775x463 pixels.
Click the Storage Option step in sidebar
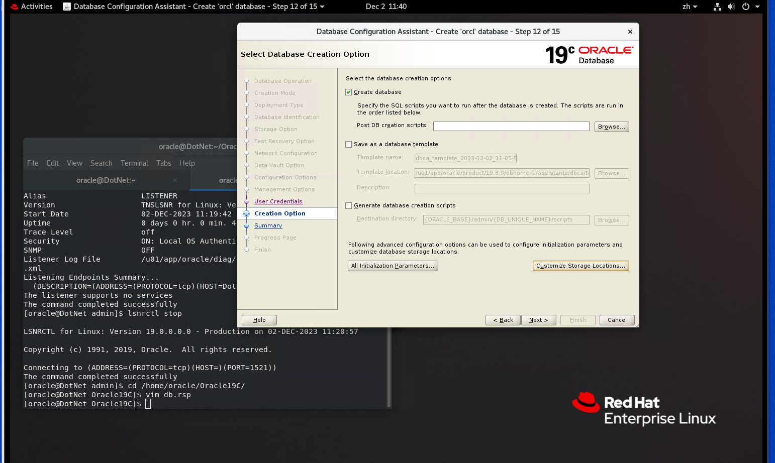276,130
